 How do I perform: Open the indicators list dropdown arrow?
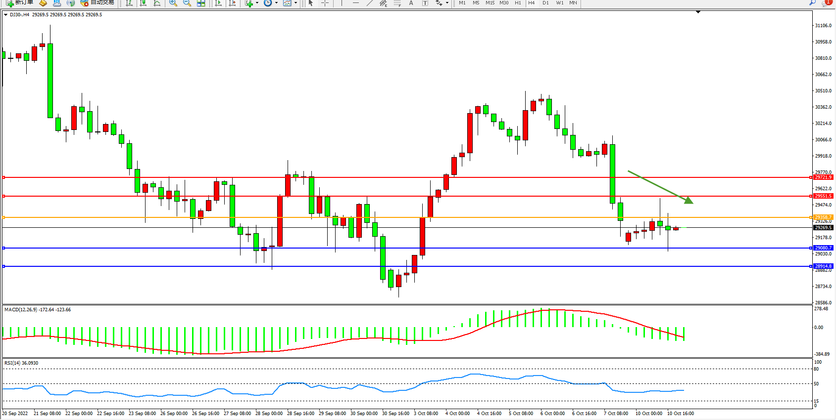pyautogui.click(x=257, y=3)
